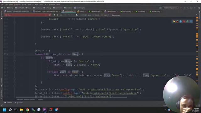Switch to the main.js editor tab

pos(82,11)
